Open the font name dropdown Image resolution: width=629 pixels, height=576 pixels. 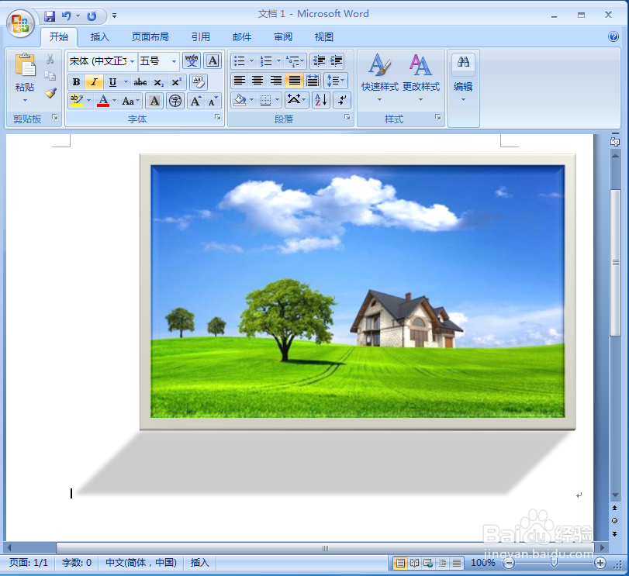pyautogui.click(x=132, y=61)
